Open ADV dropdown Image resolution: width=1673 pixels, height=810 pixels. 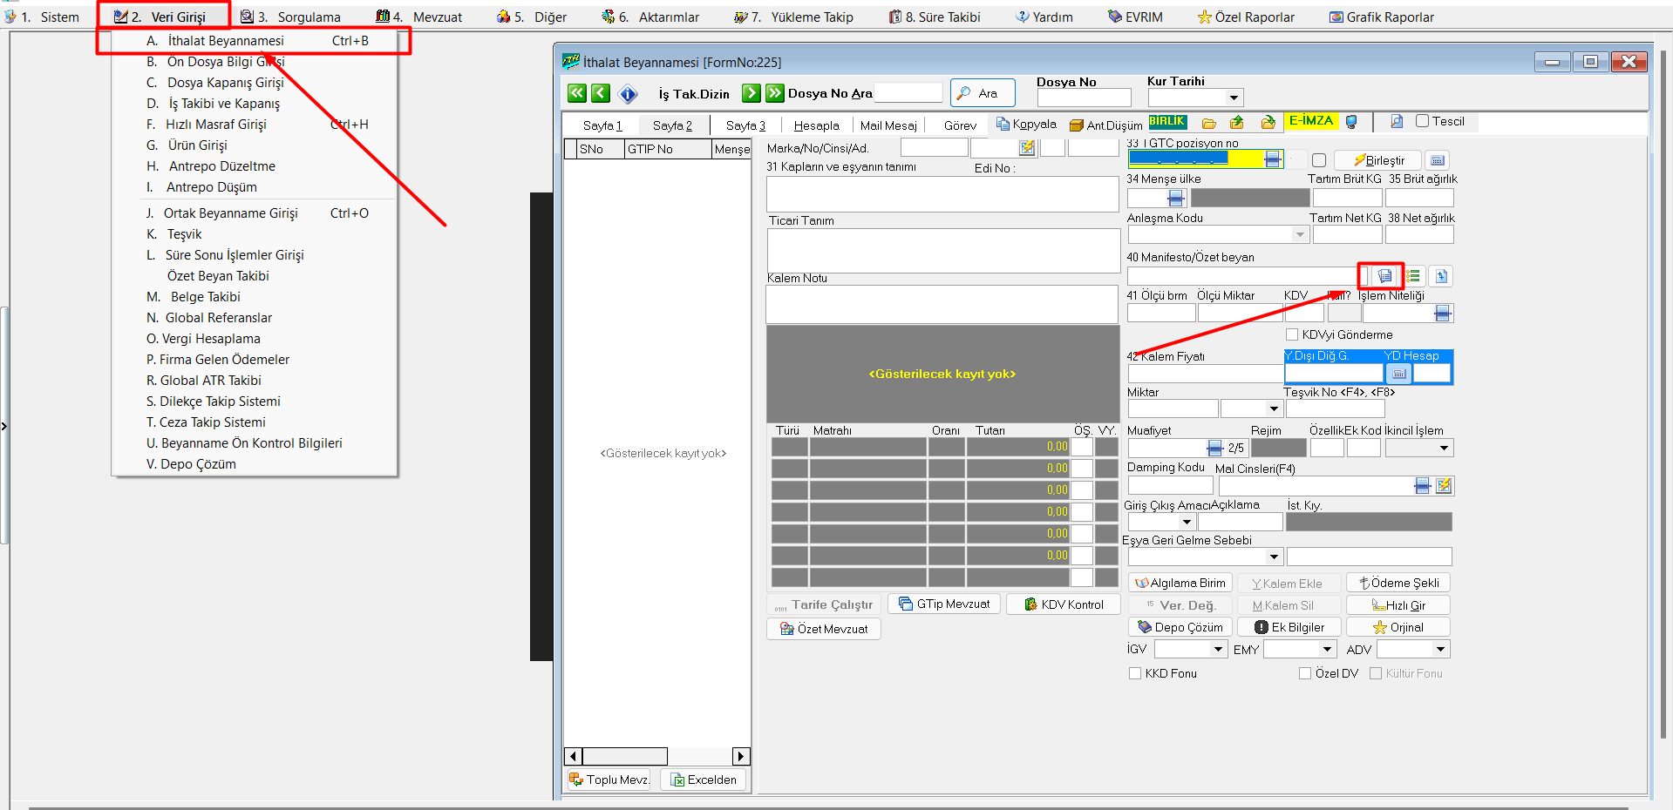(x=1440, y=649)
